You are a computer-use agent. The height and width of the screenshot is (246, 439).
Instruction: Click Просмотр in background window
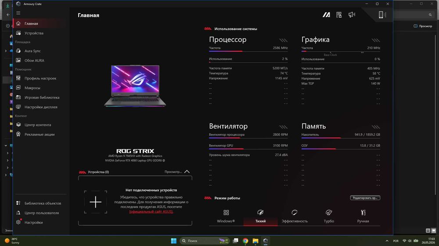(423, 26)
